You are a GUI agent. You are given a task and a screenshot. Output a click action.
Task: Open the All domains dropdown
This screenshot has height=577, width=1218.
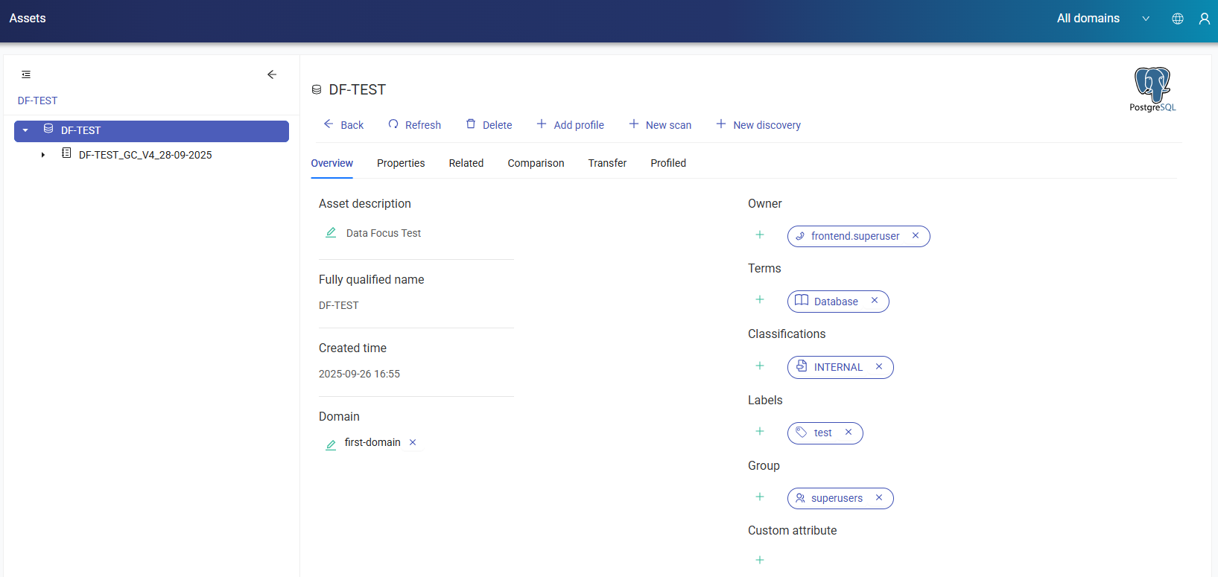pyautogui.click(x=1103, y=19)
